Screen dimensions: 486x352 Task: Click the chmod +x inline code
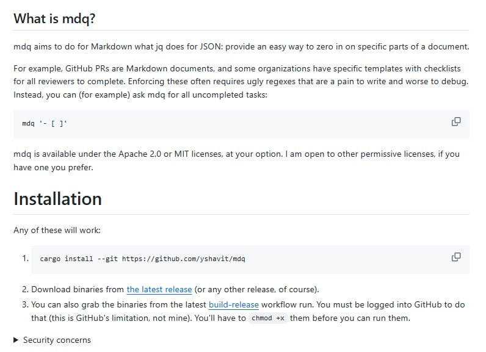(x=268, y=318)
